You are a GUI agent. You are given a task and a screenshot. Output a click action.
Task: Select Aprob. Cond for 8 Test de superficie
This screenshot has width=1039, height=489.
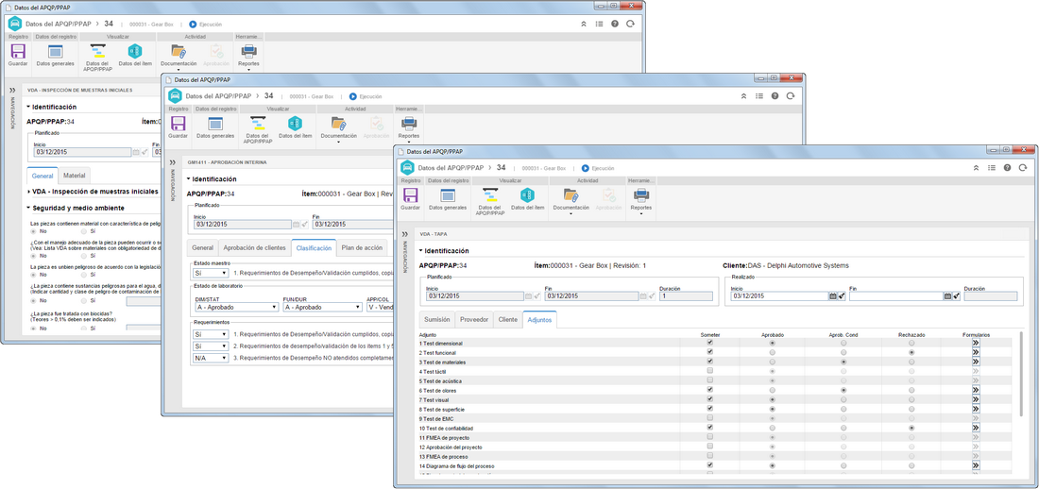tap(843, 410)
